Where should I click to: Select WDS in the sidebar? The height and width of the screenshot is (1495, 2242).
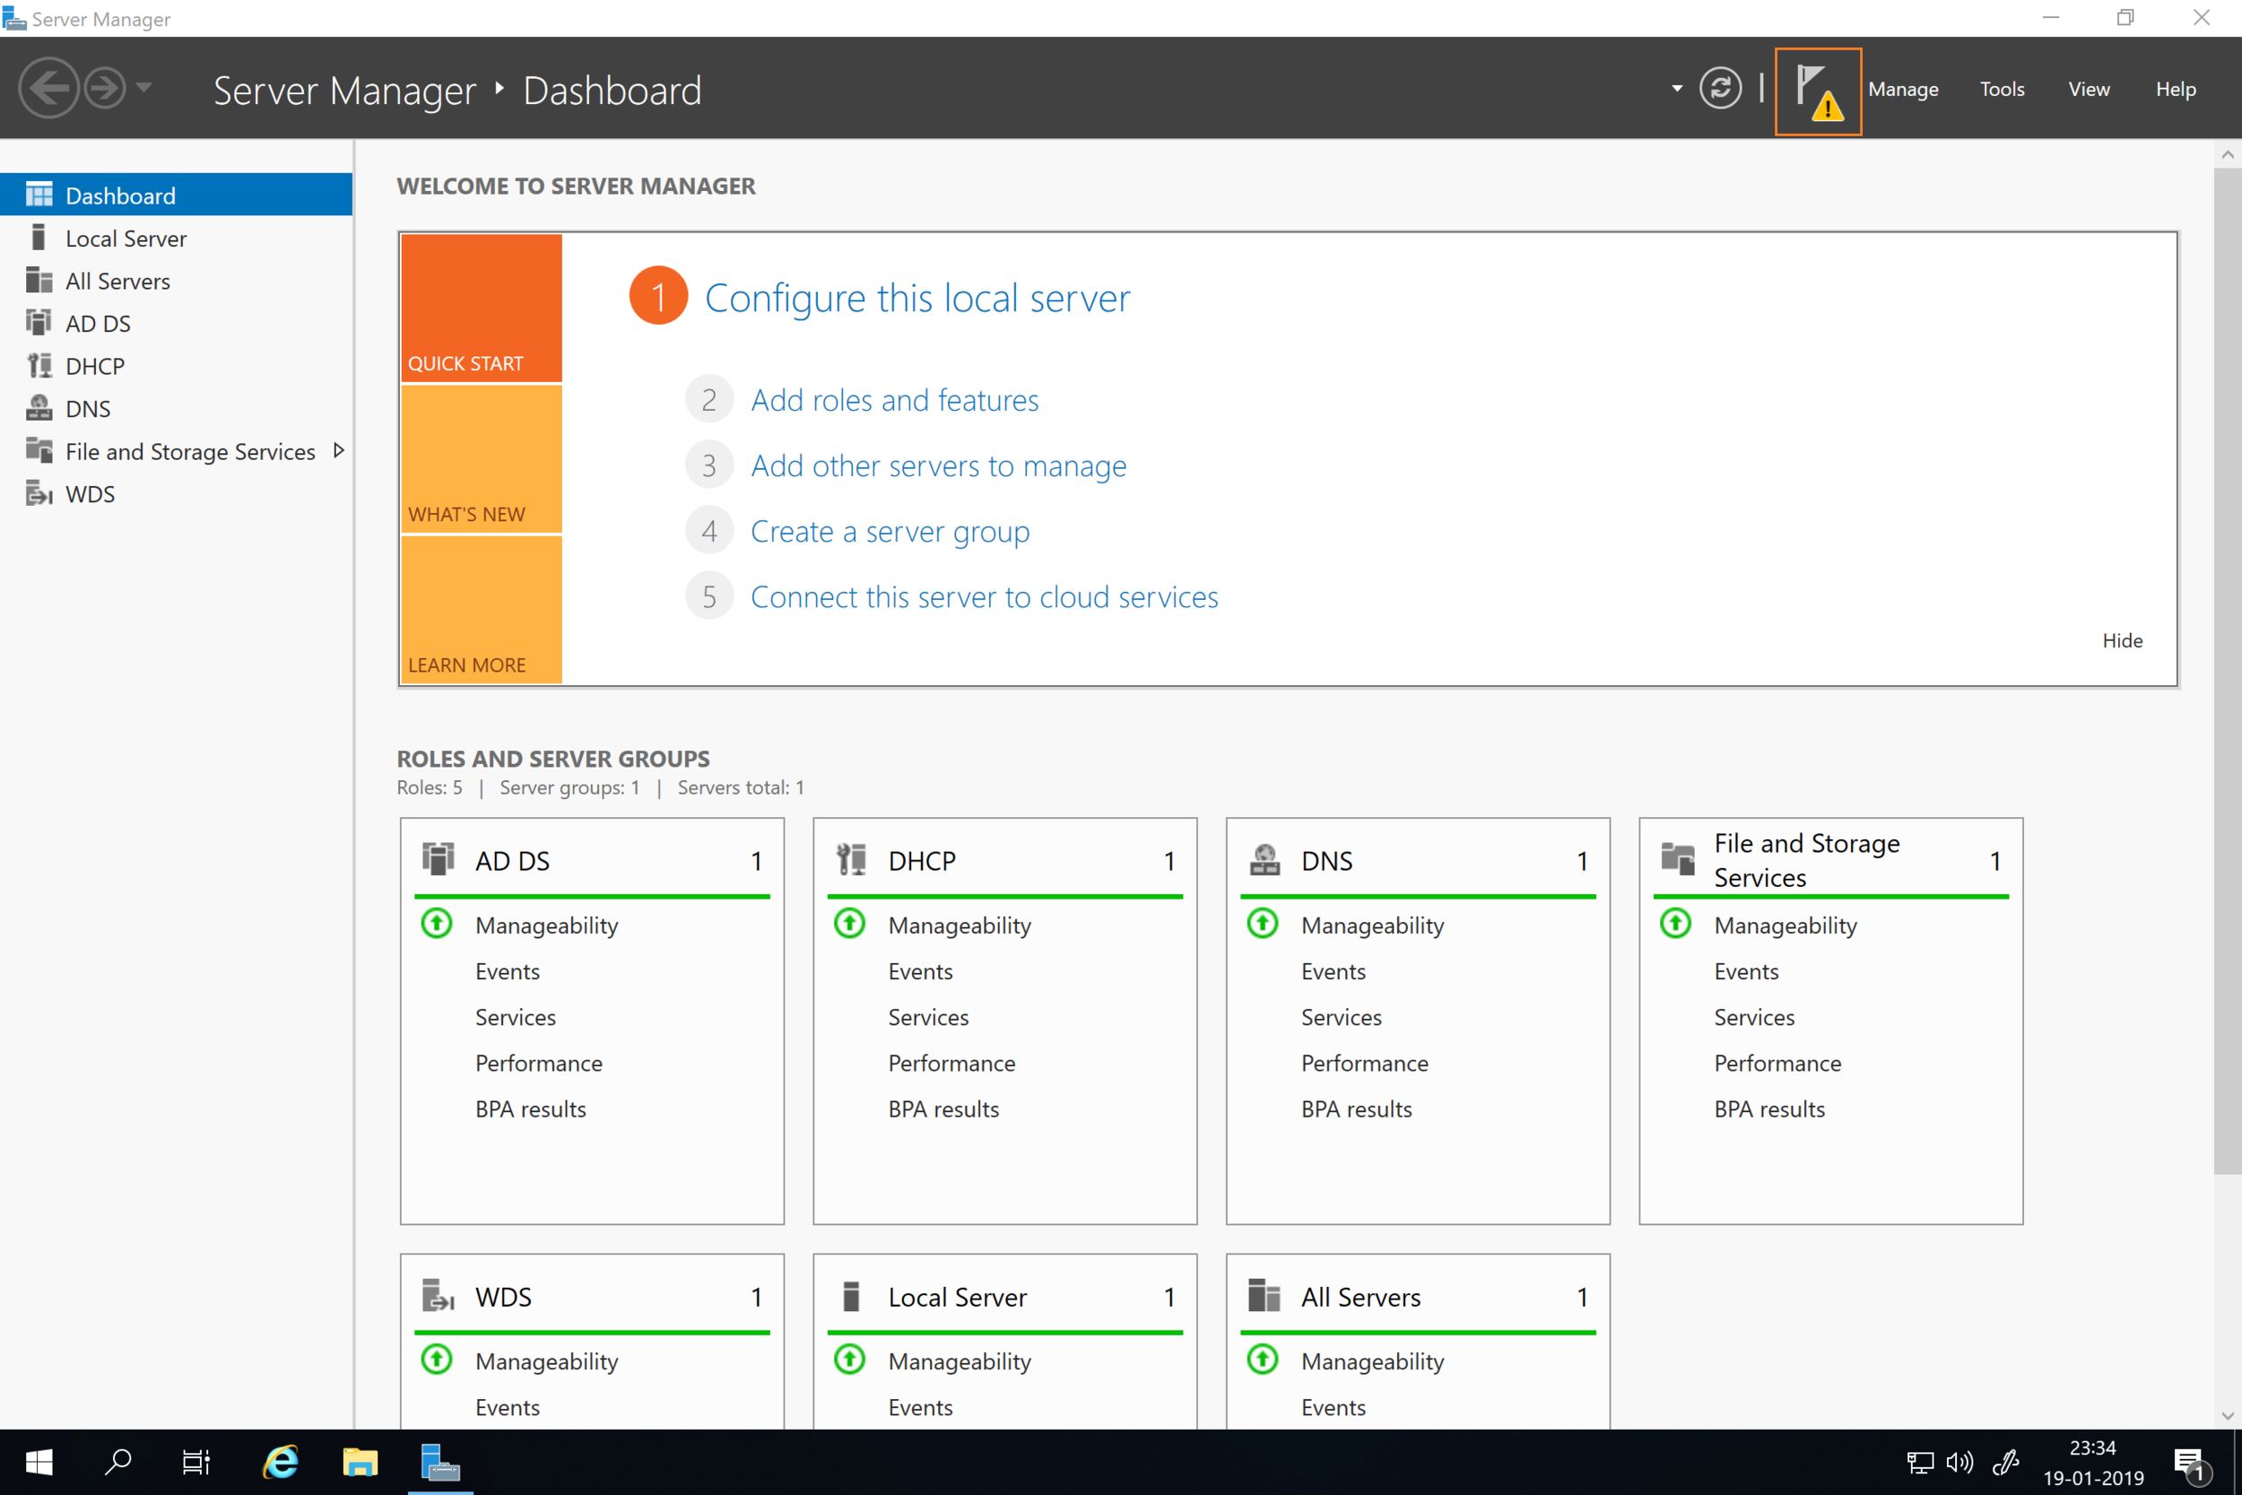90,494
